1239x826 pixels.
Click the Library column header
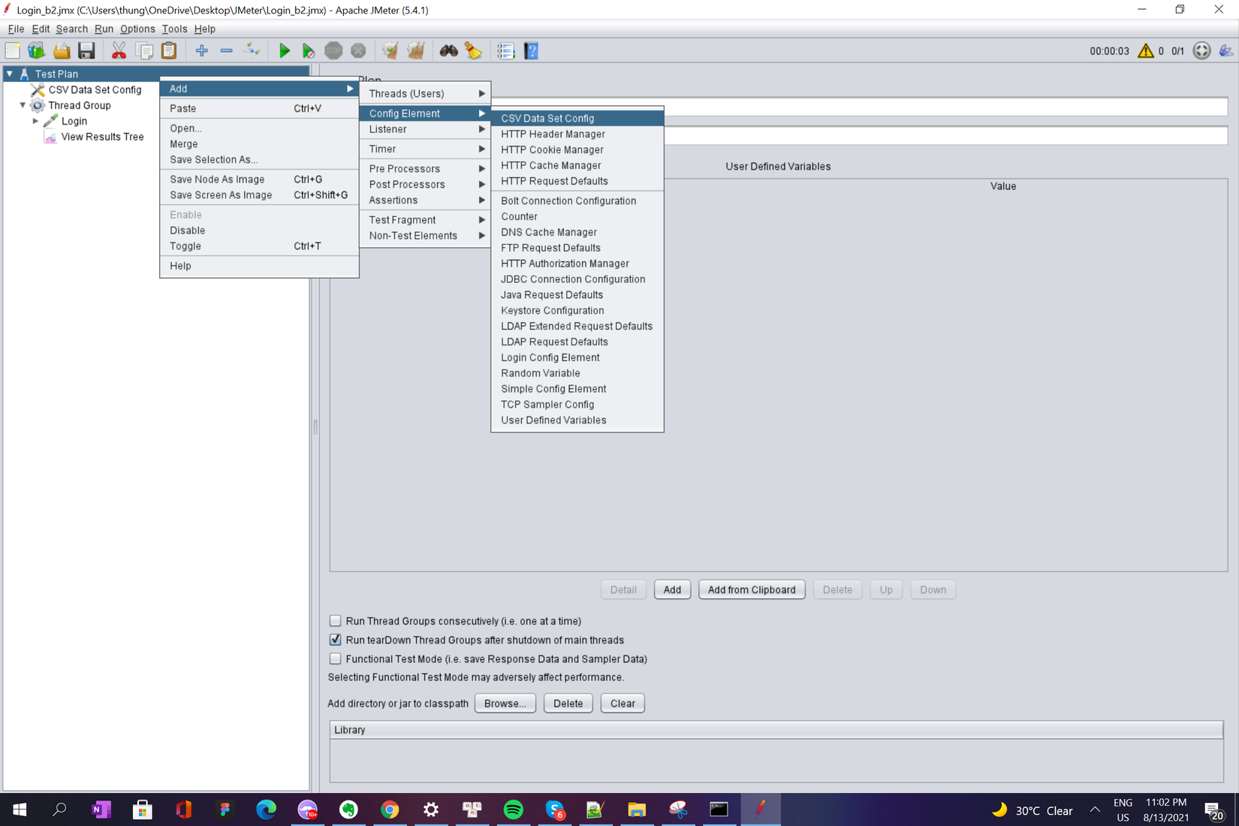(x=776, y=729)
